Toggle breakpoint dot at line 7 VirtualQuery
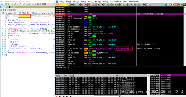186x97 pixels. 2,29
